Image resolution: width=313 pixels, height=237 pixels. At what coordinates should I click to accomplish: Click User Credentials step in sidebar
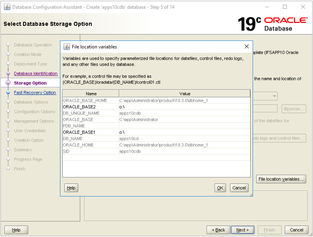pos(30,131)
